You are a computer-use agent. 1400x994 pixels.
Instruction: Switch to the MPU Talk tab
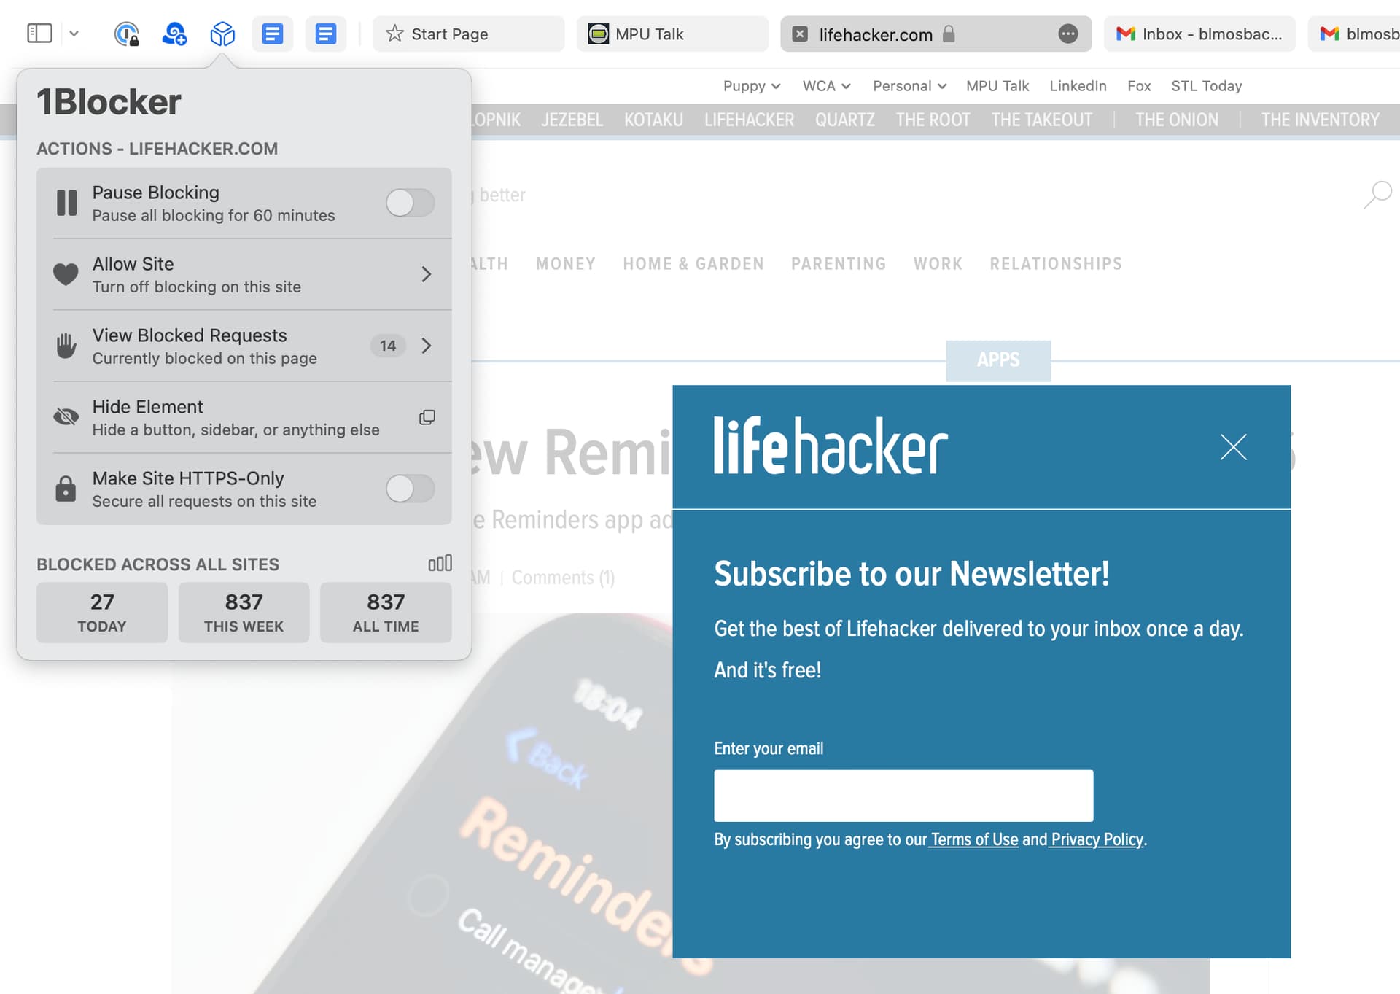pyautogui.click(x=672, y=34)
